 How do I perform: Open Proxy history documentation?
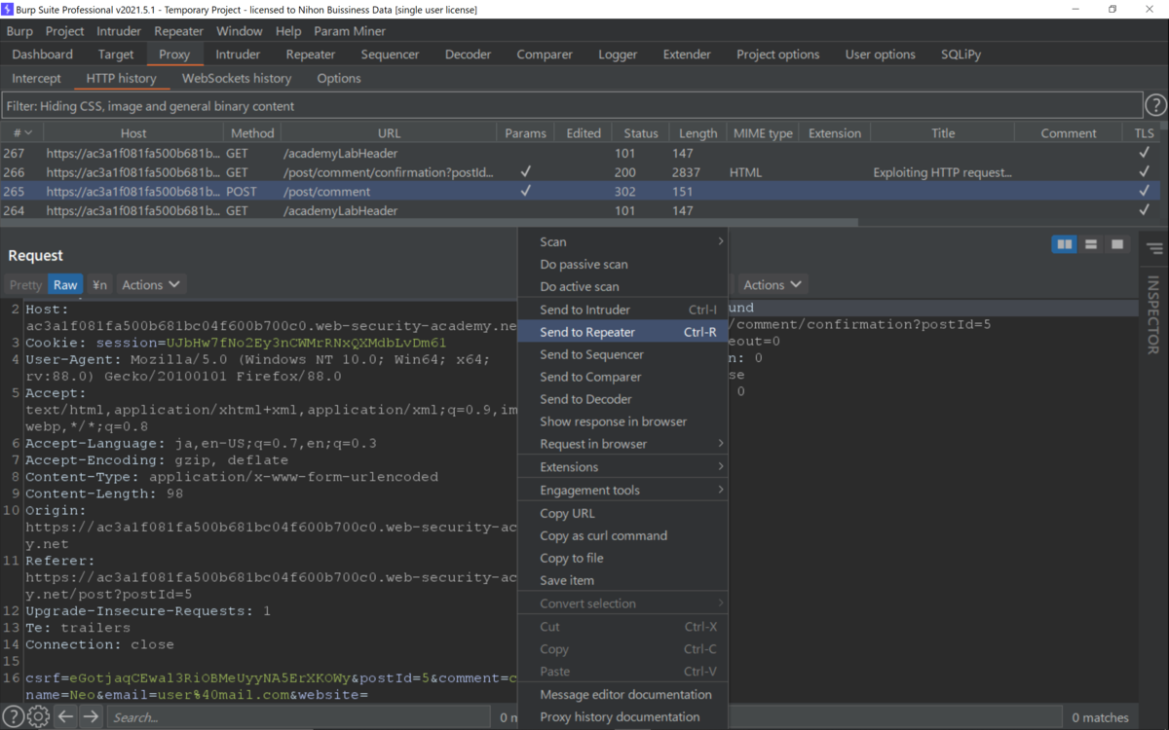click(623, 716)
